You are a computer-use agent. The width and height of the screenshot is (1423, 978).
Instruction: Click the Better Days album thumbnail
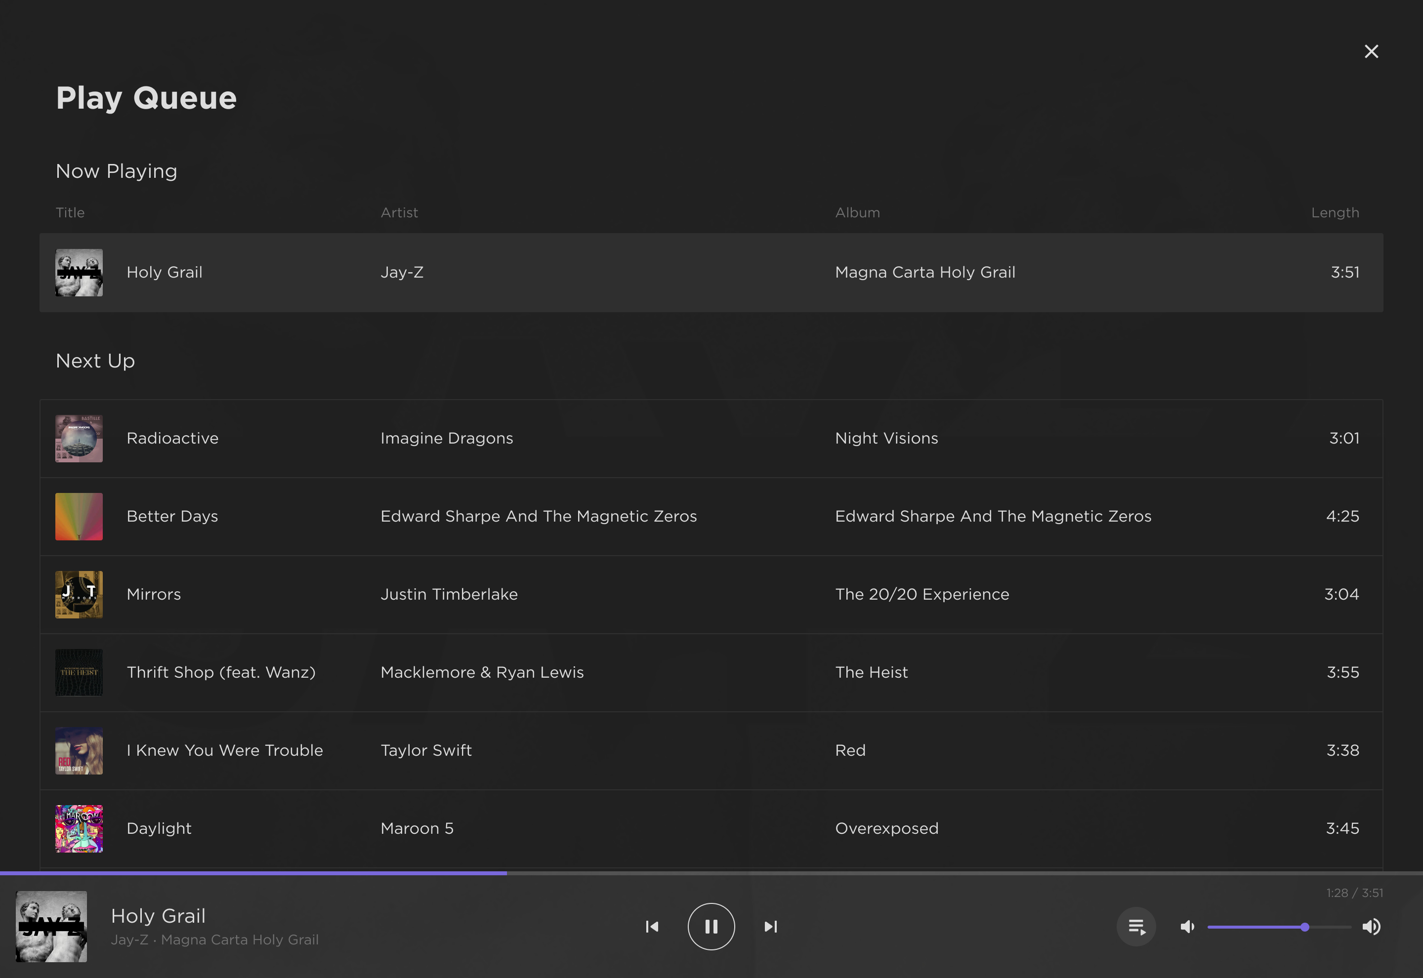[x=79, y=517]
